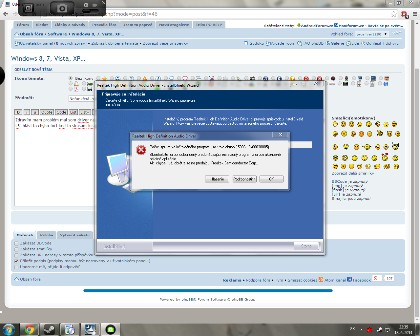Open the Chrome menu hamburger icon
This screenshot has width=420, height=336.
click(415, 14)
